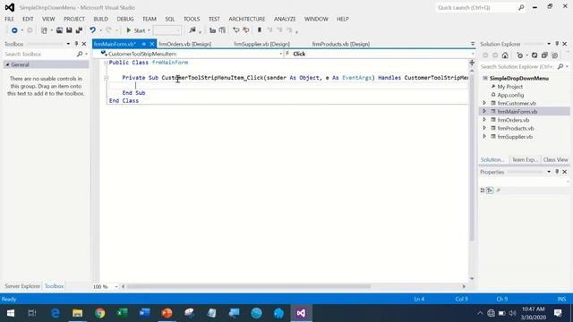Image resolution: width=573 pixels, height=322 pixels.
Task: Start debugging with the green Start button
Action: (x=136, y=30)
